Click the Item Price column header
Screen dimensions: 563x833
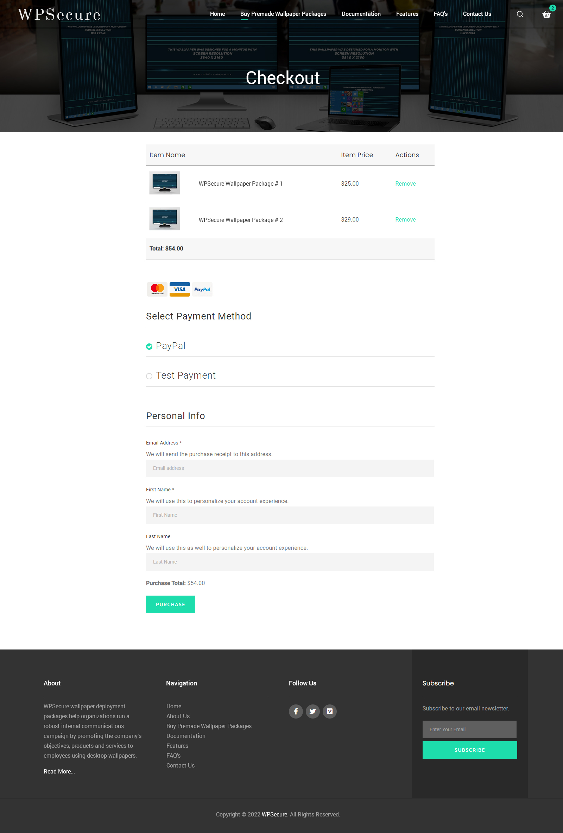357,155
